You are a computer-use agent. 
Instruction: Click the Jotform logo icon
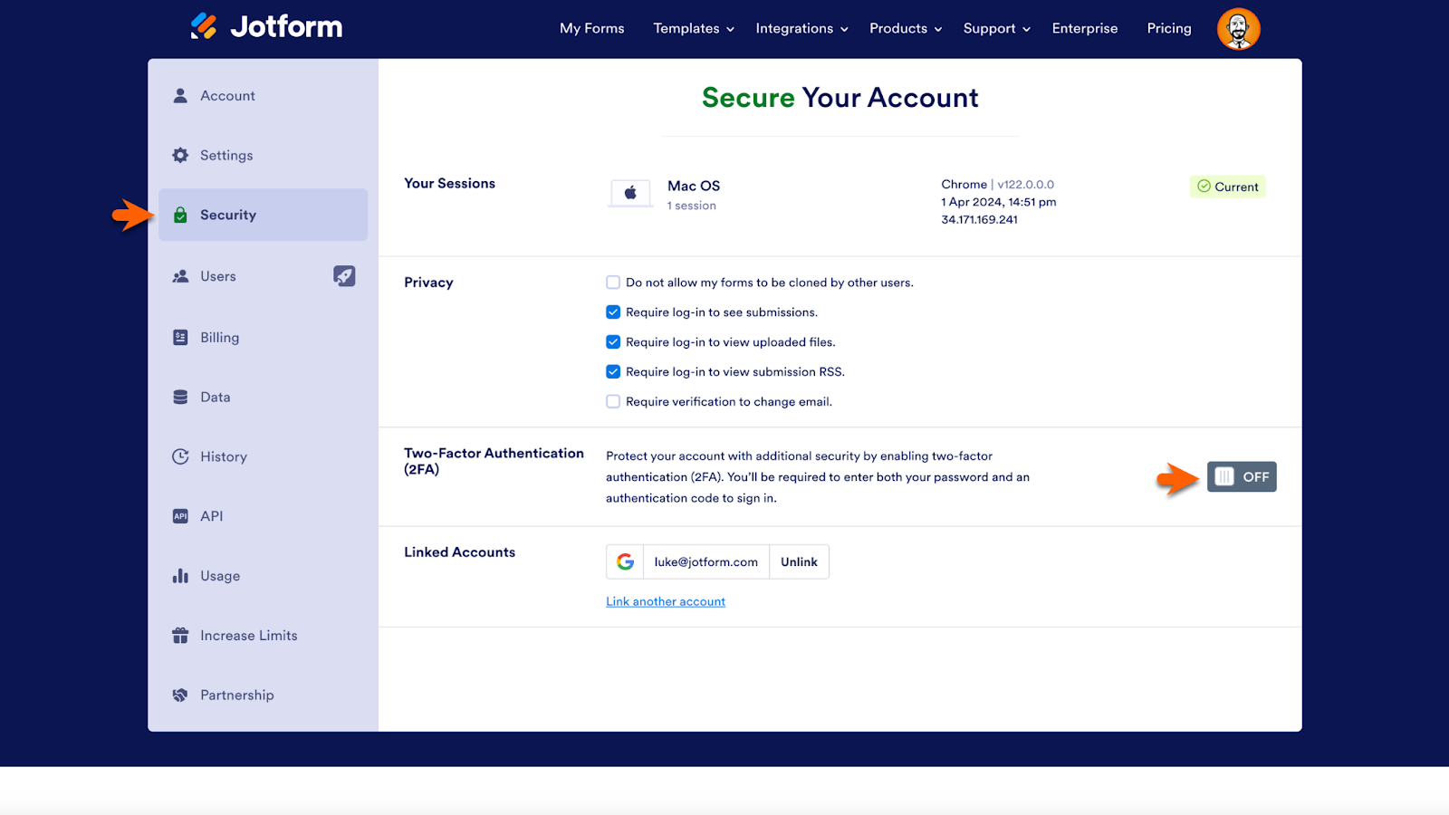coord(204,26)
